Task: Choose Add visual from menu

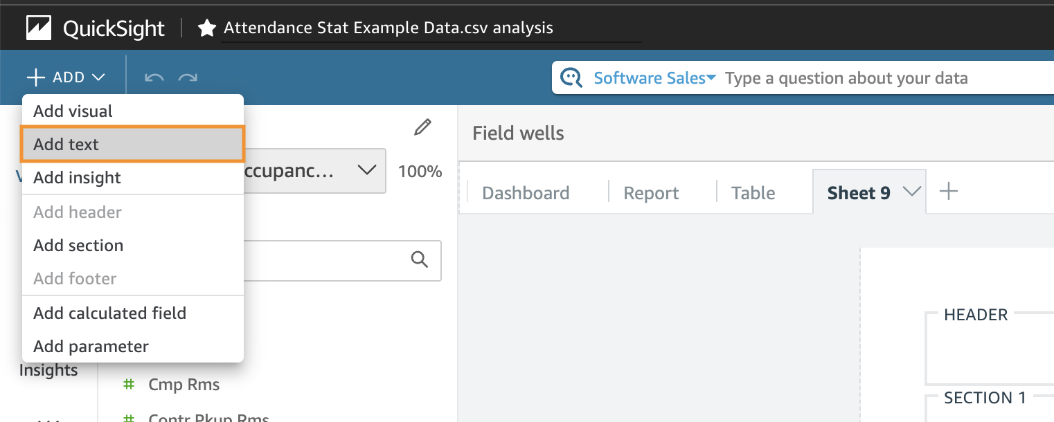Action: pyautogui.click(x=73, y=111)
